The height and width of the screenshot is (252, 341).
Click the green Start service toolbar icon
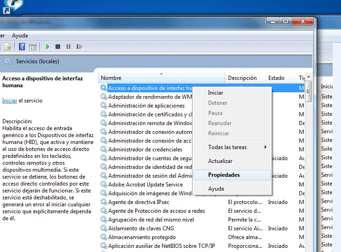click(x=48, y=47)
